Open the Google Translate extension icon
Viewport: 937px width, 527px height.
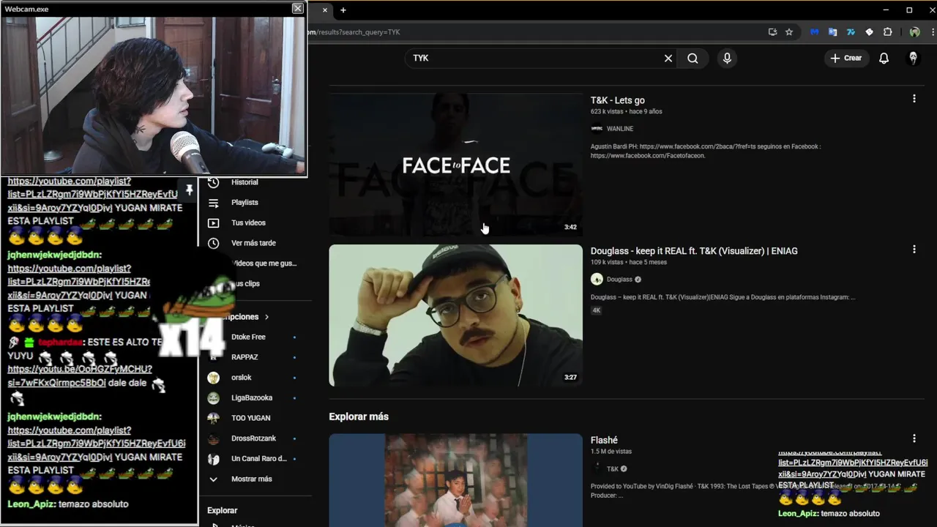click(832, 32)
